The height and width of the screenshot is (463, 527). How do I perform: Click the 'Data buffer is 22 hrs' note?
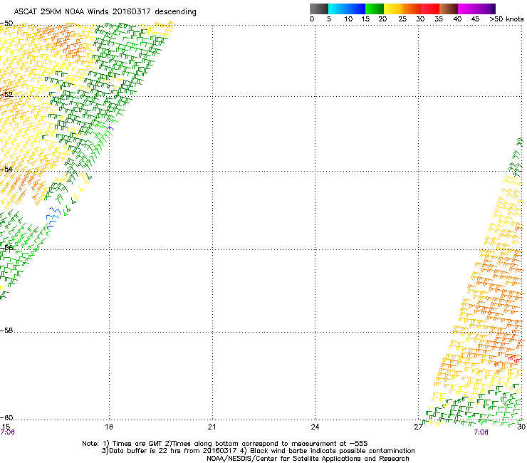coord(258,451)
